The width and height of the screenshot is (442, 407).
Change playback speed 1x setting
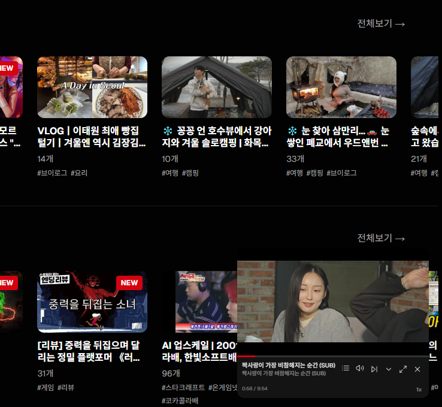pyautogui.click(x=419, y=390)
